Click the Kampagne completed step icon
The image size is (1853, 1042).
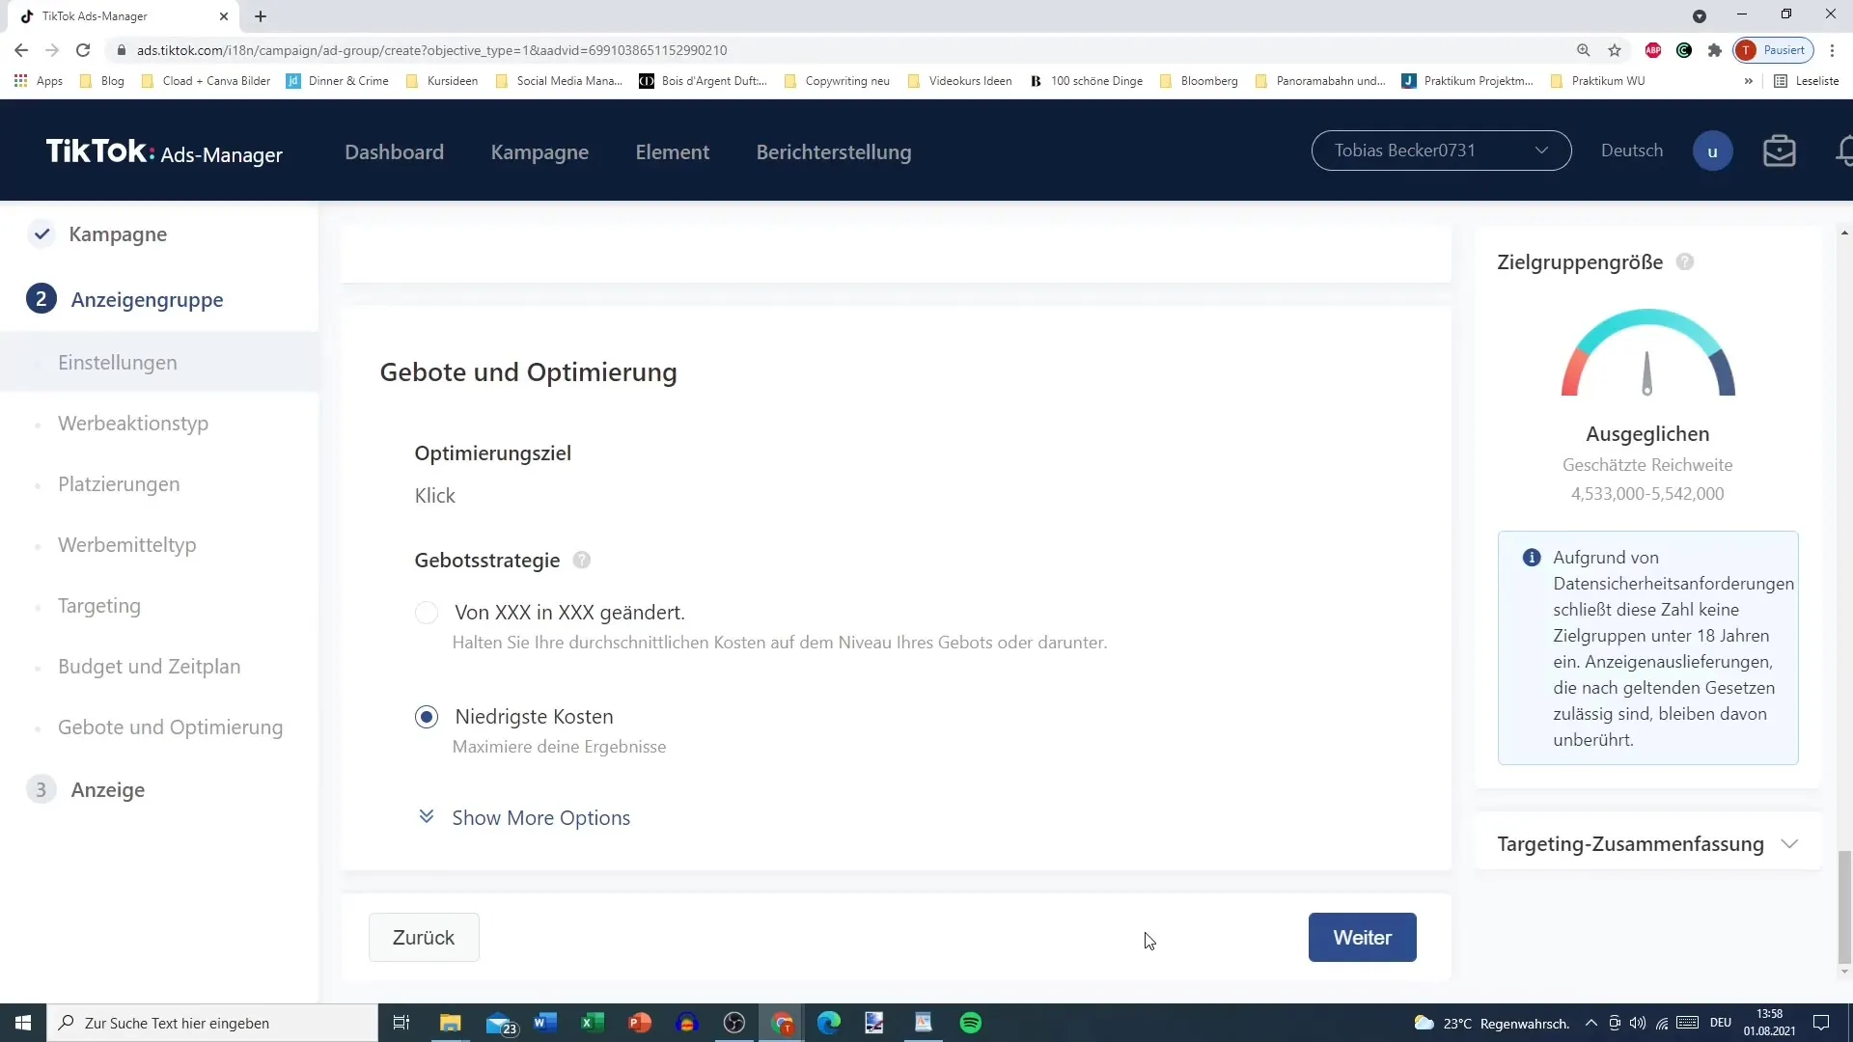point(41,233)
